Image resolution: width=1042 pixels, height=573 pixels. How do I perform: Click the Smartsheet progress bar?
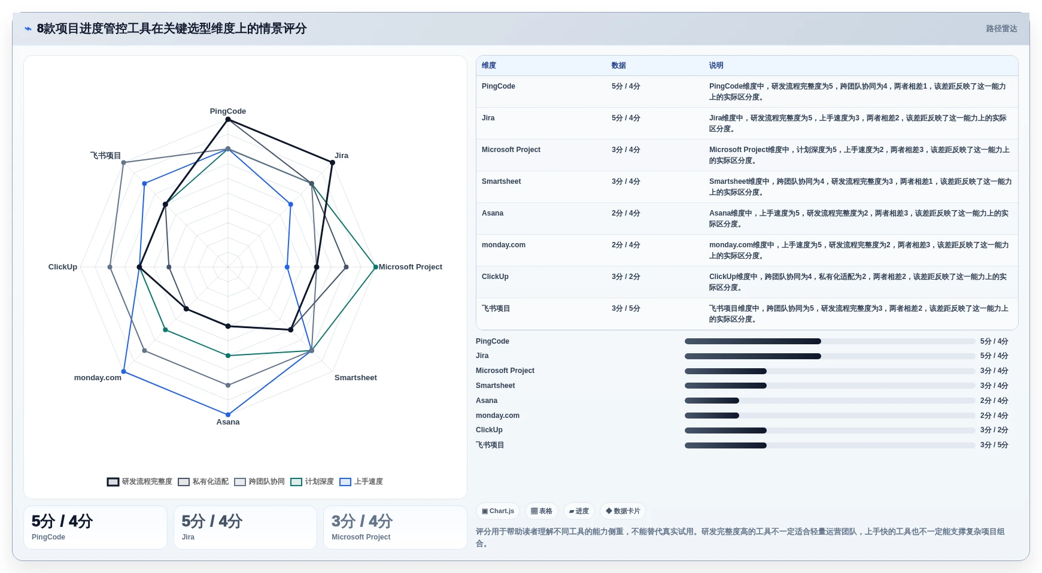click(x=830, y=386)
